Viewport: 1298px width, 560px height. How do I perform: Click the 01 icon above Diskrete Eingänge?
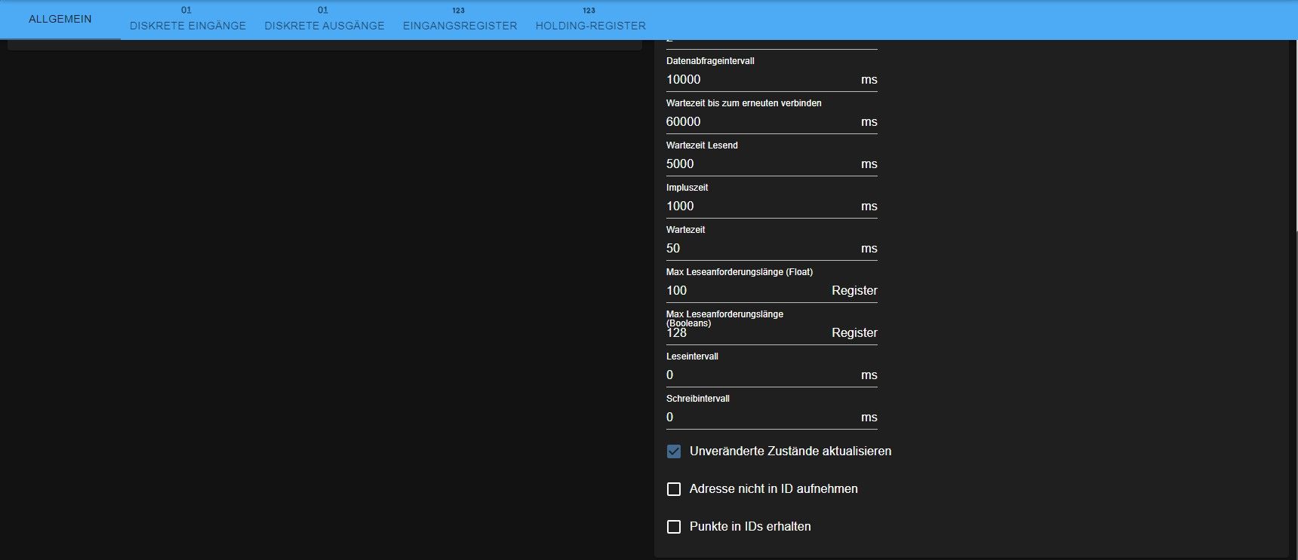coord(186,11)
